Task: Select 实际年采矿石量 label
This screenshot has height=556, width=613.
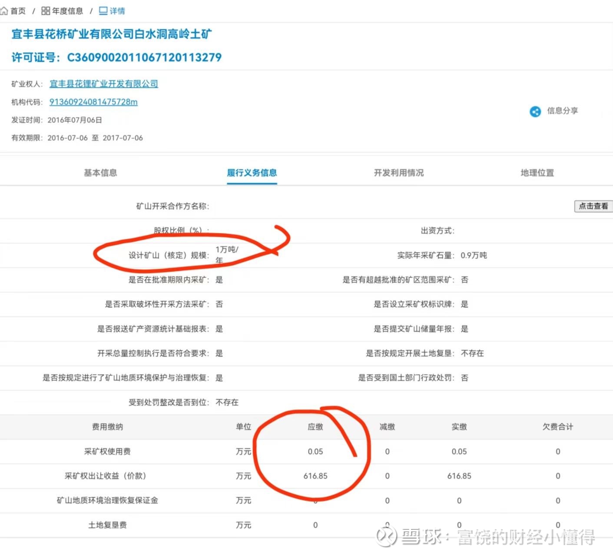Action: 426,255
